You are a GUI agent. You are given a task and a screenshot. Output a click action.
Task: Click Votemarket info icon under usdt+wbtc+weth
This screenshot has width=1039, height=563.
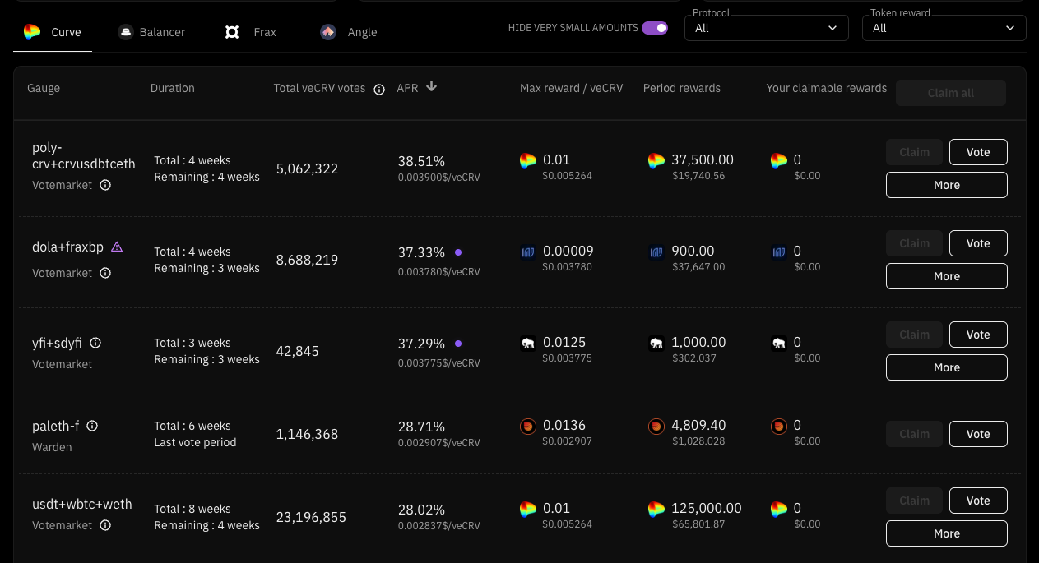(105, 525)
